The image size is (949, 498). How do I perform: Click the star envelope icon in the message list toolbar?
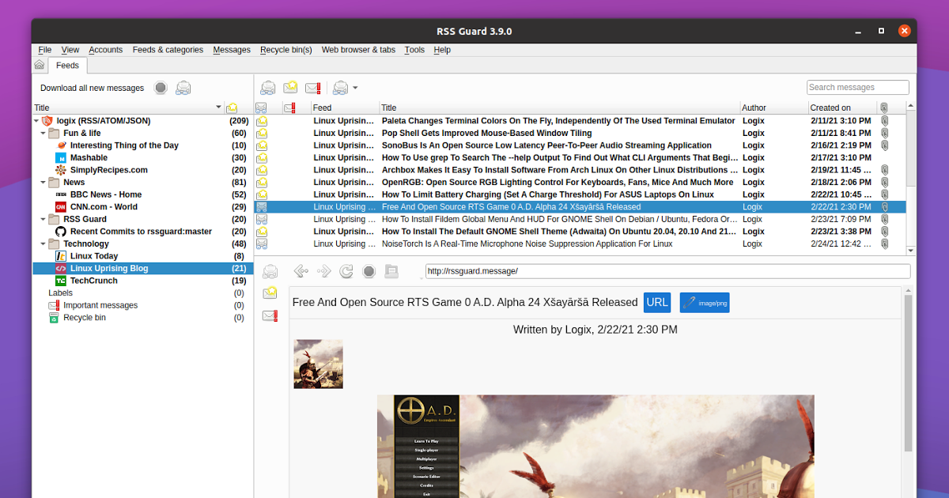290,88
